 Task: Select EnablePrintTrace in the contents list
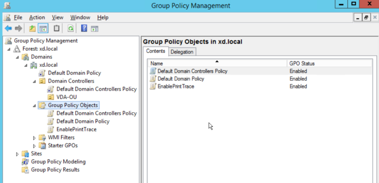click(x=175, y=86)
